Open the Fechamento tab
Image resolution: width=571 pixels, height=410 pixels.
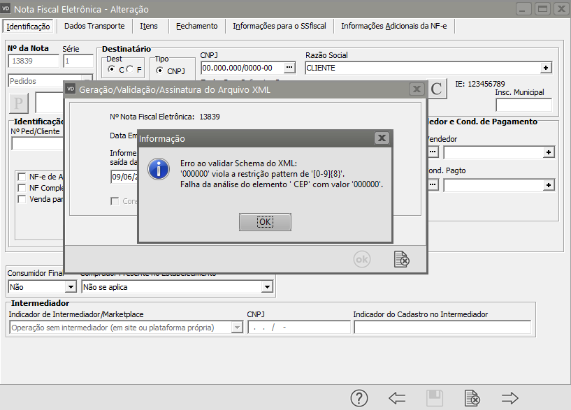[x=197, y=26]
